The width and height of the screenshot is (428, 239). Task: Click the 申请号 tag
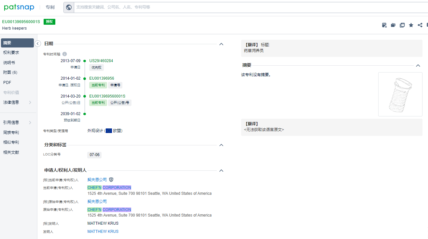click(115, 85)
